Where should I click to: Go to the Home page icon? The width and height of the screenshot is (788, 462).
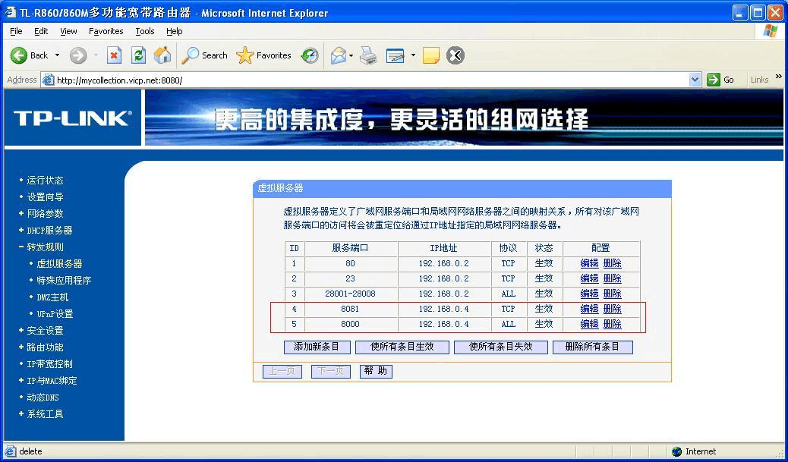[162, 55]
